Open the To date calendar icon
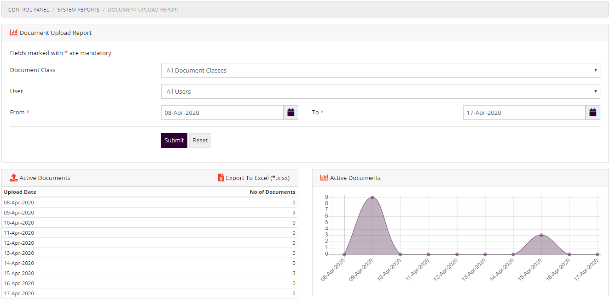Viewport: 610px width, 304px height. tap(593, 112)
